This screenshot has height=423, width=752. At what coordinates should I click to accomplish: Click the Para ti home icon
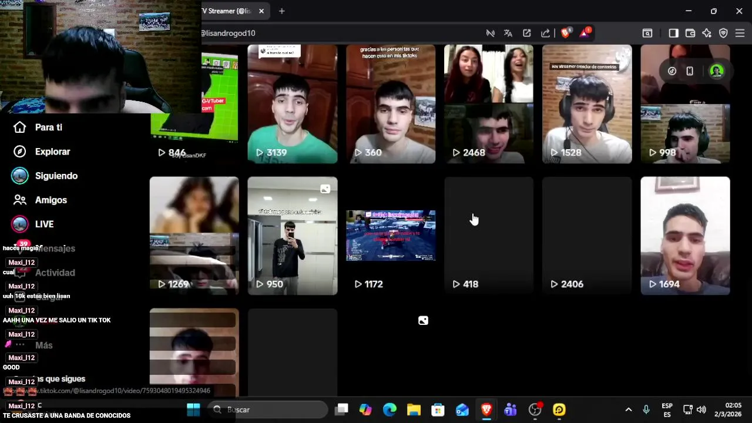[x=20, y=127]
